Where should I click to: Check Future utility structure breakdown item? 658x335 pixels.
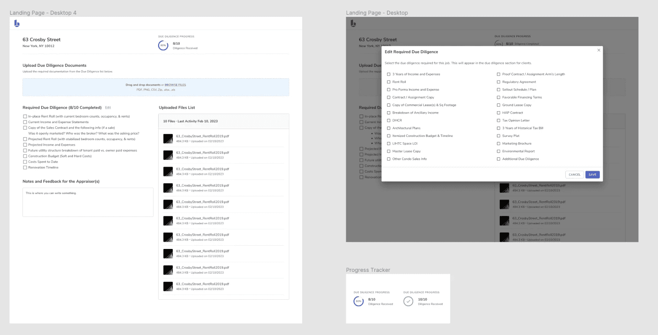coord(25,150)
